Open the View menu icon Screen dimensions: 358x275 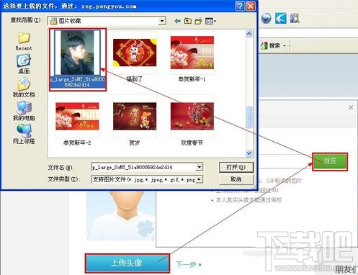[210, 21]
